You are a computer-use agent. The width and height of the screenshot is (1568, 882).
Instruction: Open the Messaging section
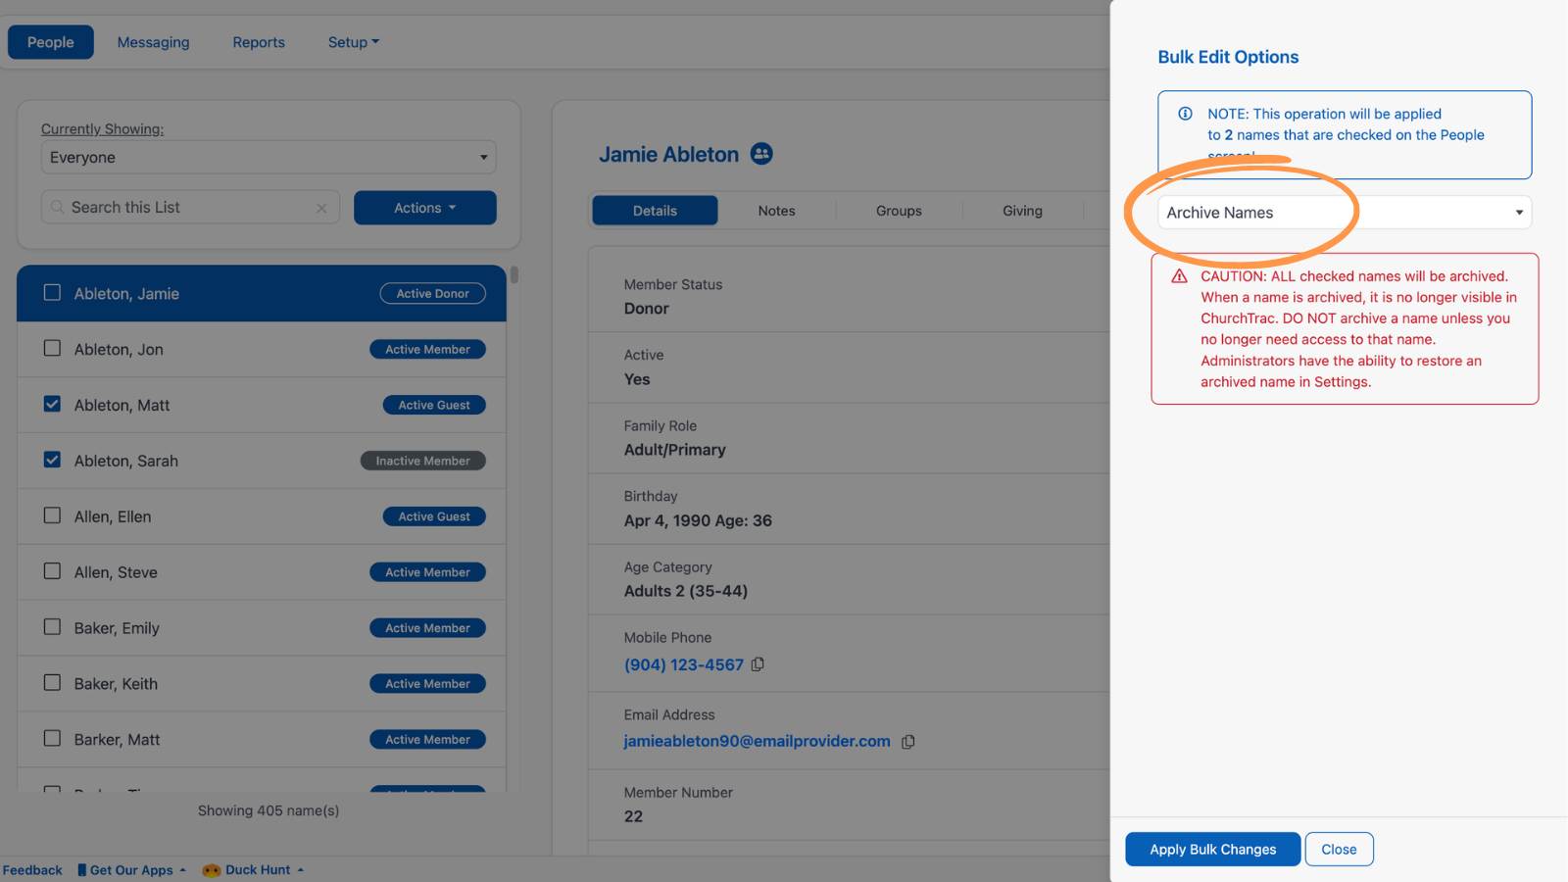click(x=153, y=42)
